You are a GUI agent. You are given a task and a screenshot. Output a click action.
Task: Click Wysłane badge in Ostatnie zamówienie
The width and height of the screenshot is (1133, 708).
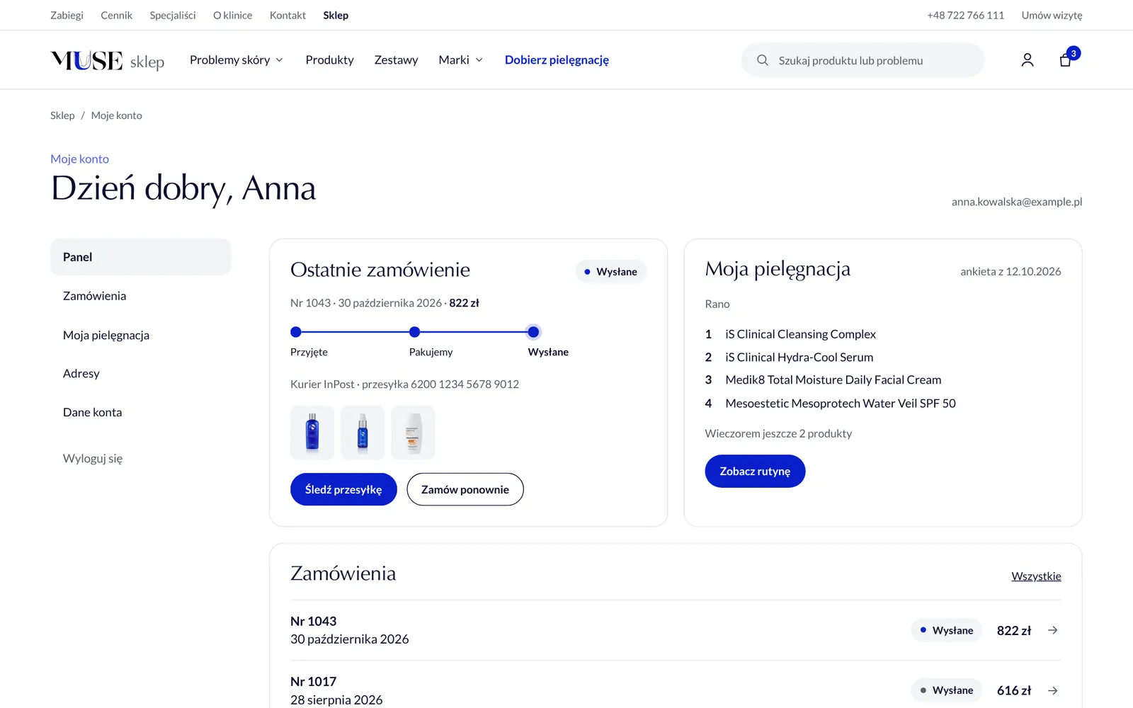(611, 272)
